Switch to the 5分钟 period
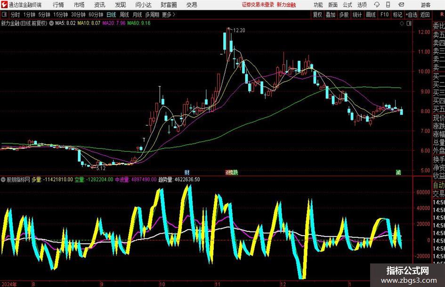The height and width of the screenshot is (287, 445). [x=44, y=15]
